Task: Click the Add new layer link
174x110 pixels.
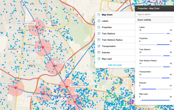Action: point(115,65)
